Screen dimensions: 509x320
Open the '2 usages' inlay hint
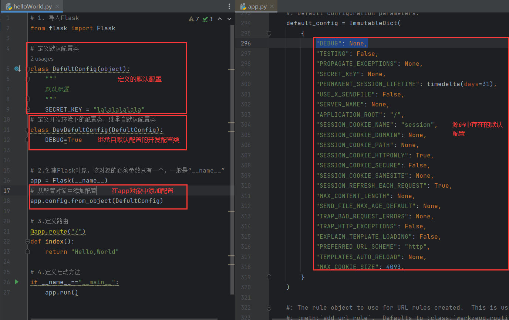42,59
